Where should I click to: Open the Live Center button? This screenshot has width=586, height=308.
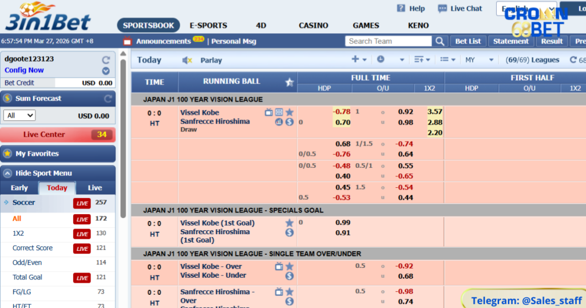(x=58, y=135)
